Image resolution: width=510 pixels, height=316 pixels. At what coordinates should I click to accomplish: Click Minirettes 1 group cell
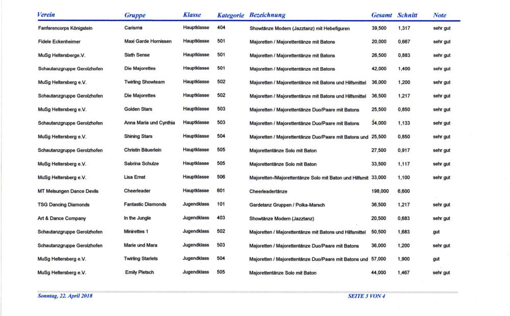point(136,232)
